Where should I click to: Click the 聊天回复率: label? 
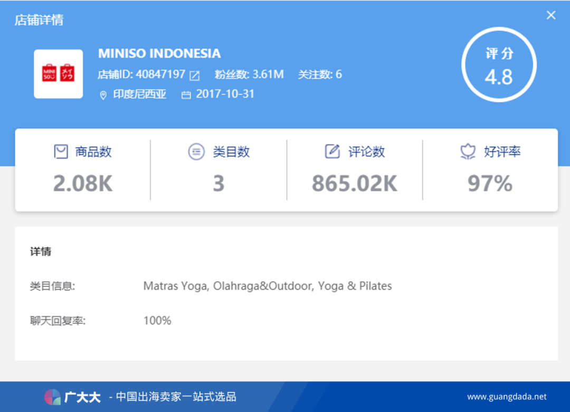[58, 321]
